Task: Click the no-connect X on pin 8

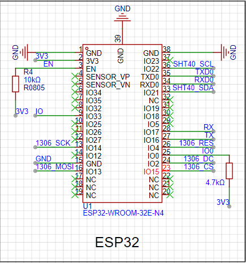Action: pyautogui.click(x=75, y=108)
